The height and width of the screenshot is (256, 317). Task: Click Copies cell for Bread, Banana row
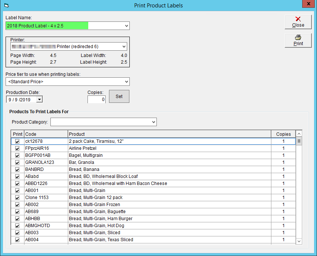(x=283, y=169)
